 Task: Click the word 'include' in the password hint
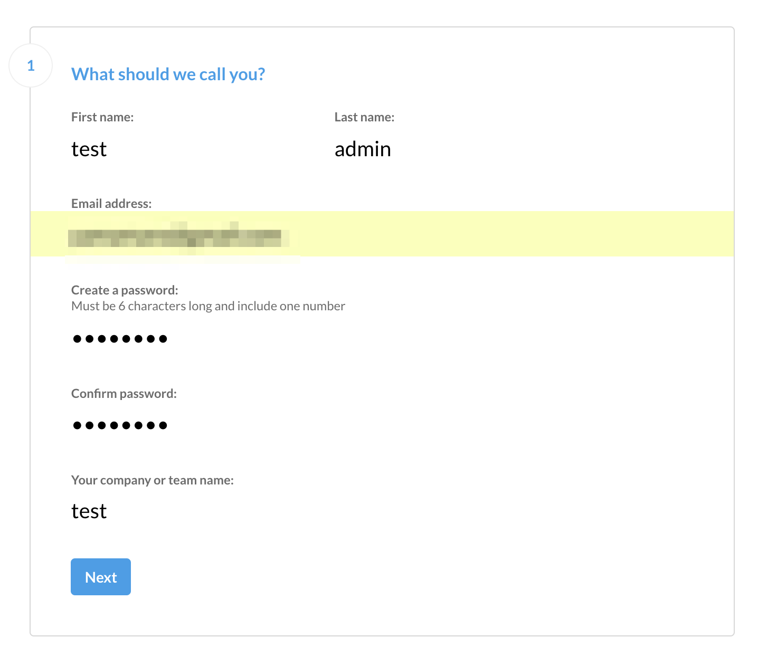[x=257, y=306]
